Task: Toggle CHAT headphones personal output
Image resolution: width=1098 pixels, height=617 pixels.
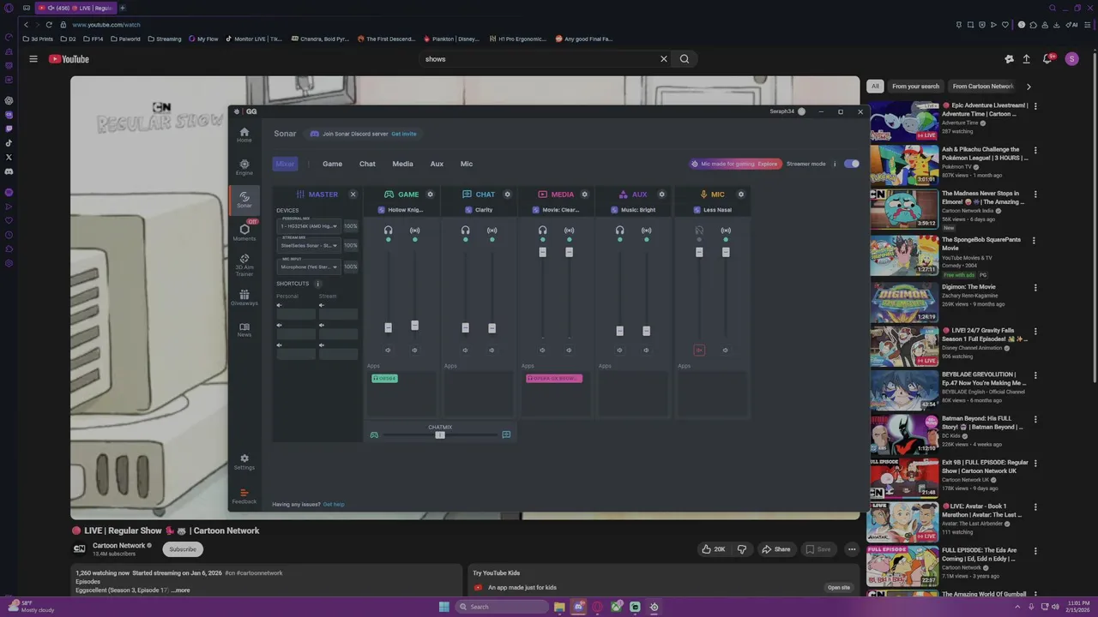Action: click(465, 231)
